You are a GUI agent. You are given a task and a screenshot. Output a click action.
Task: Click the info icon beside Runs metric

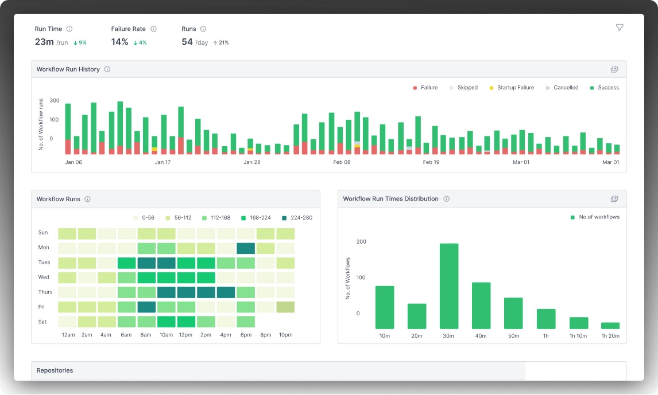tap(203, 29)
